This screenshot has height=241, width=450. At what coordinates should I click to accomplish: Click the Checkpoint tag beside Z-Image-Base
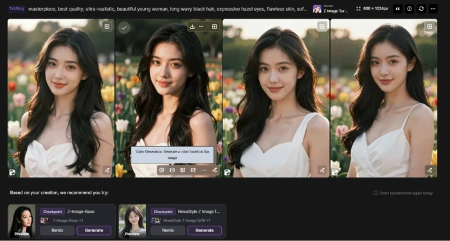pyautogui.click(x=53, y=212)
